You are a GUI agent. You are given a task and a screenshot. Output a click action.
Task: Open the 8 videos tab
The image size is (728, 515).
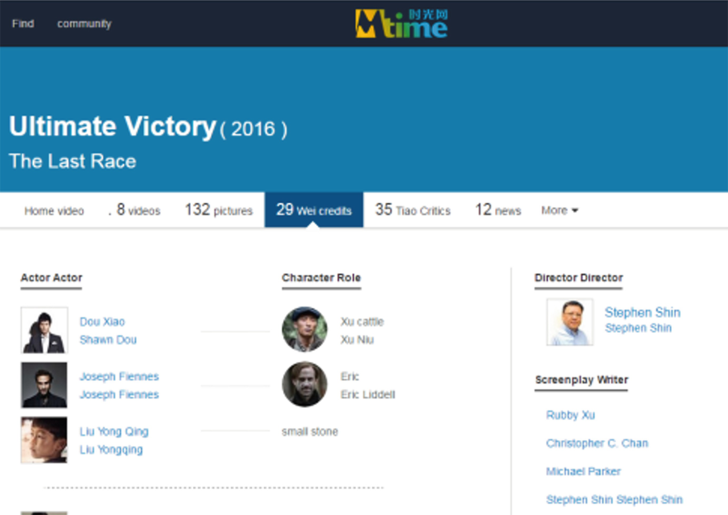tap(138, 210)
